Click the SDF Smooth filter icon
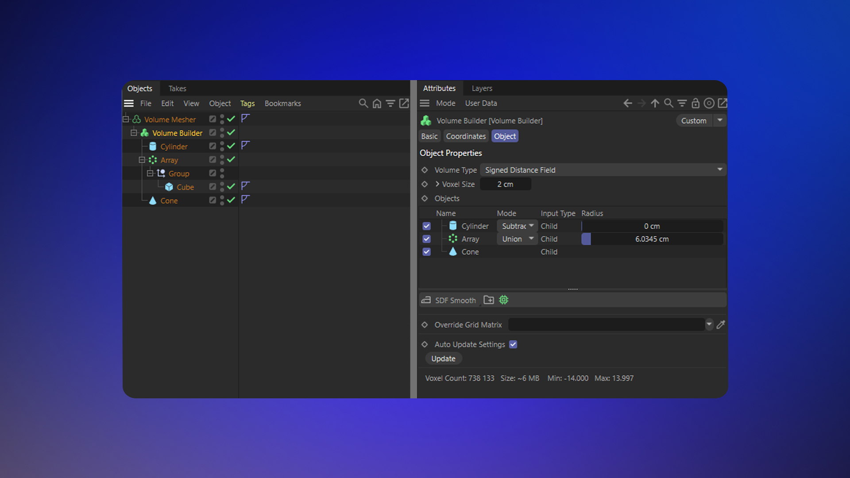Screen dimensions: 850x478 (426, 300)
